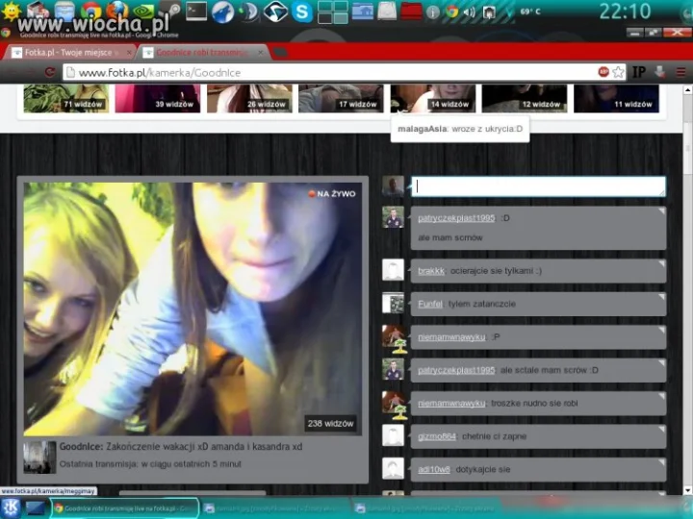
Task: Expand the corner arrow on Funfel's message
Action: point(661,296)
